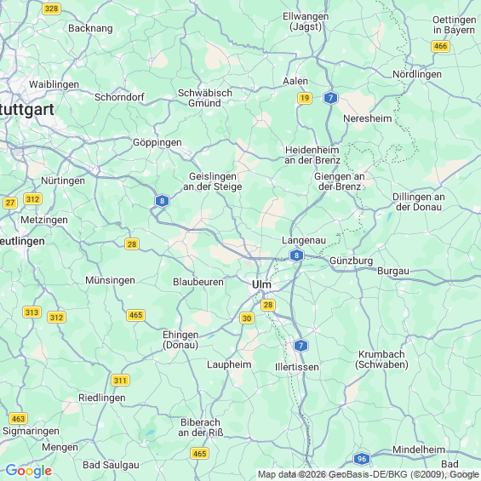Click the Heidenheim an der Brenz label

pos(312,155)
